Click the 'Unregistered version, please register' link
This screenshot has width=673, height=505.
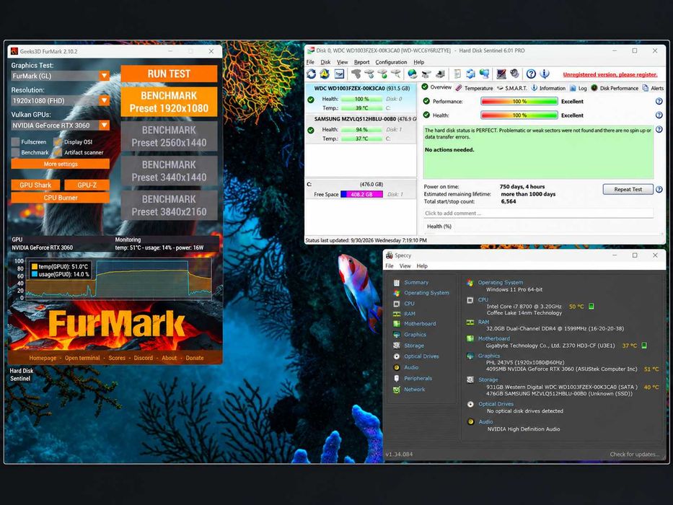tap(610, 75)
